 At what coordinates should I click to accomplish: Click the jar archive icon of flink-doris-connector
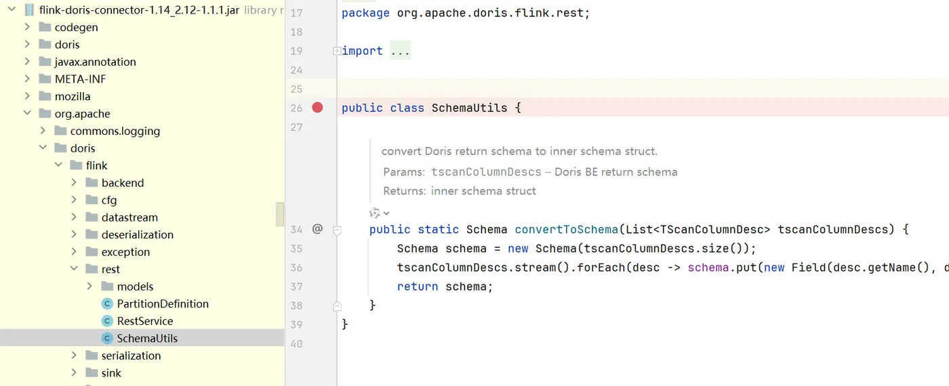(29, 10)
